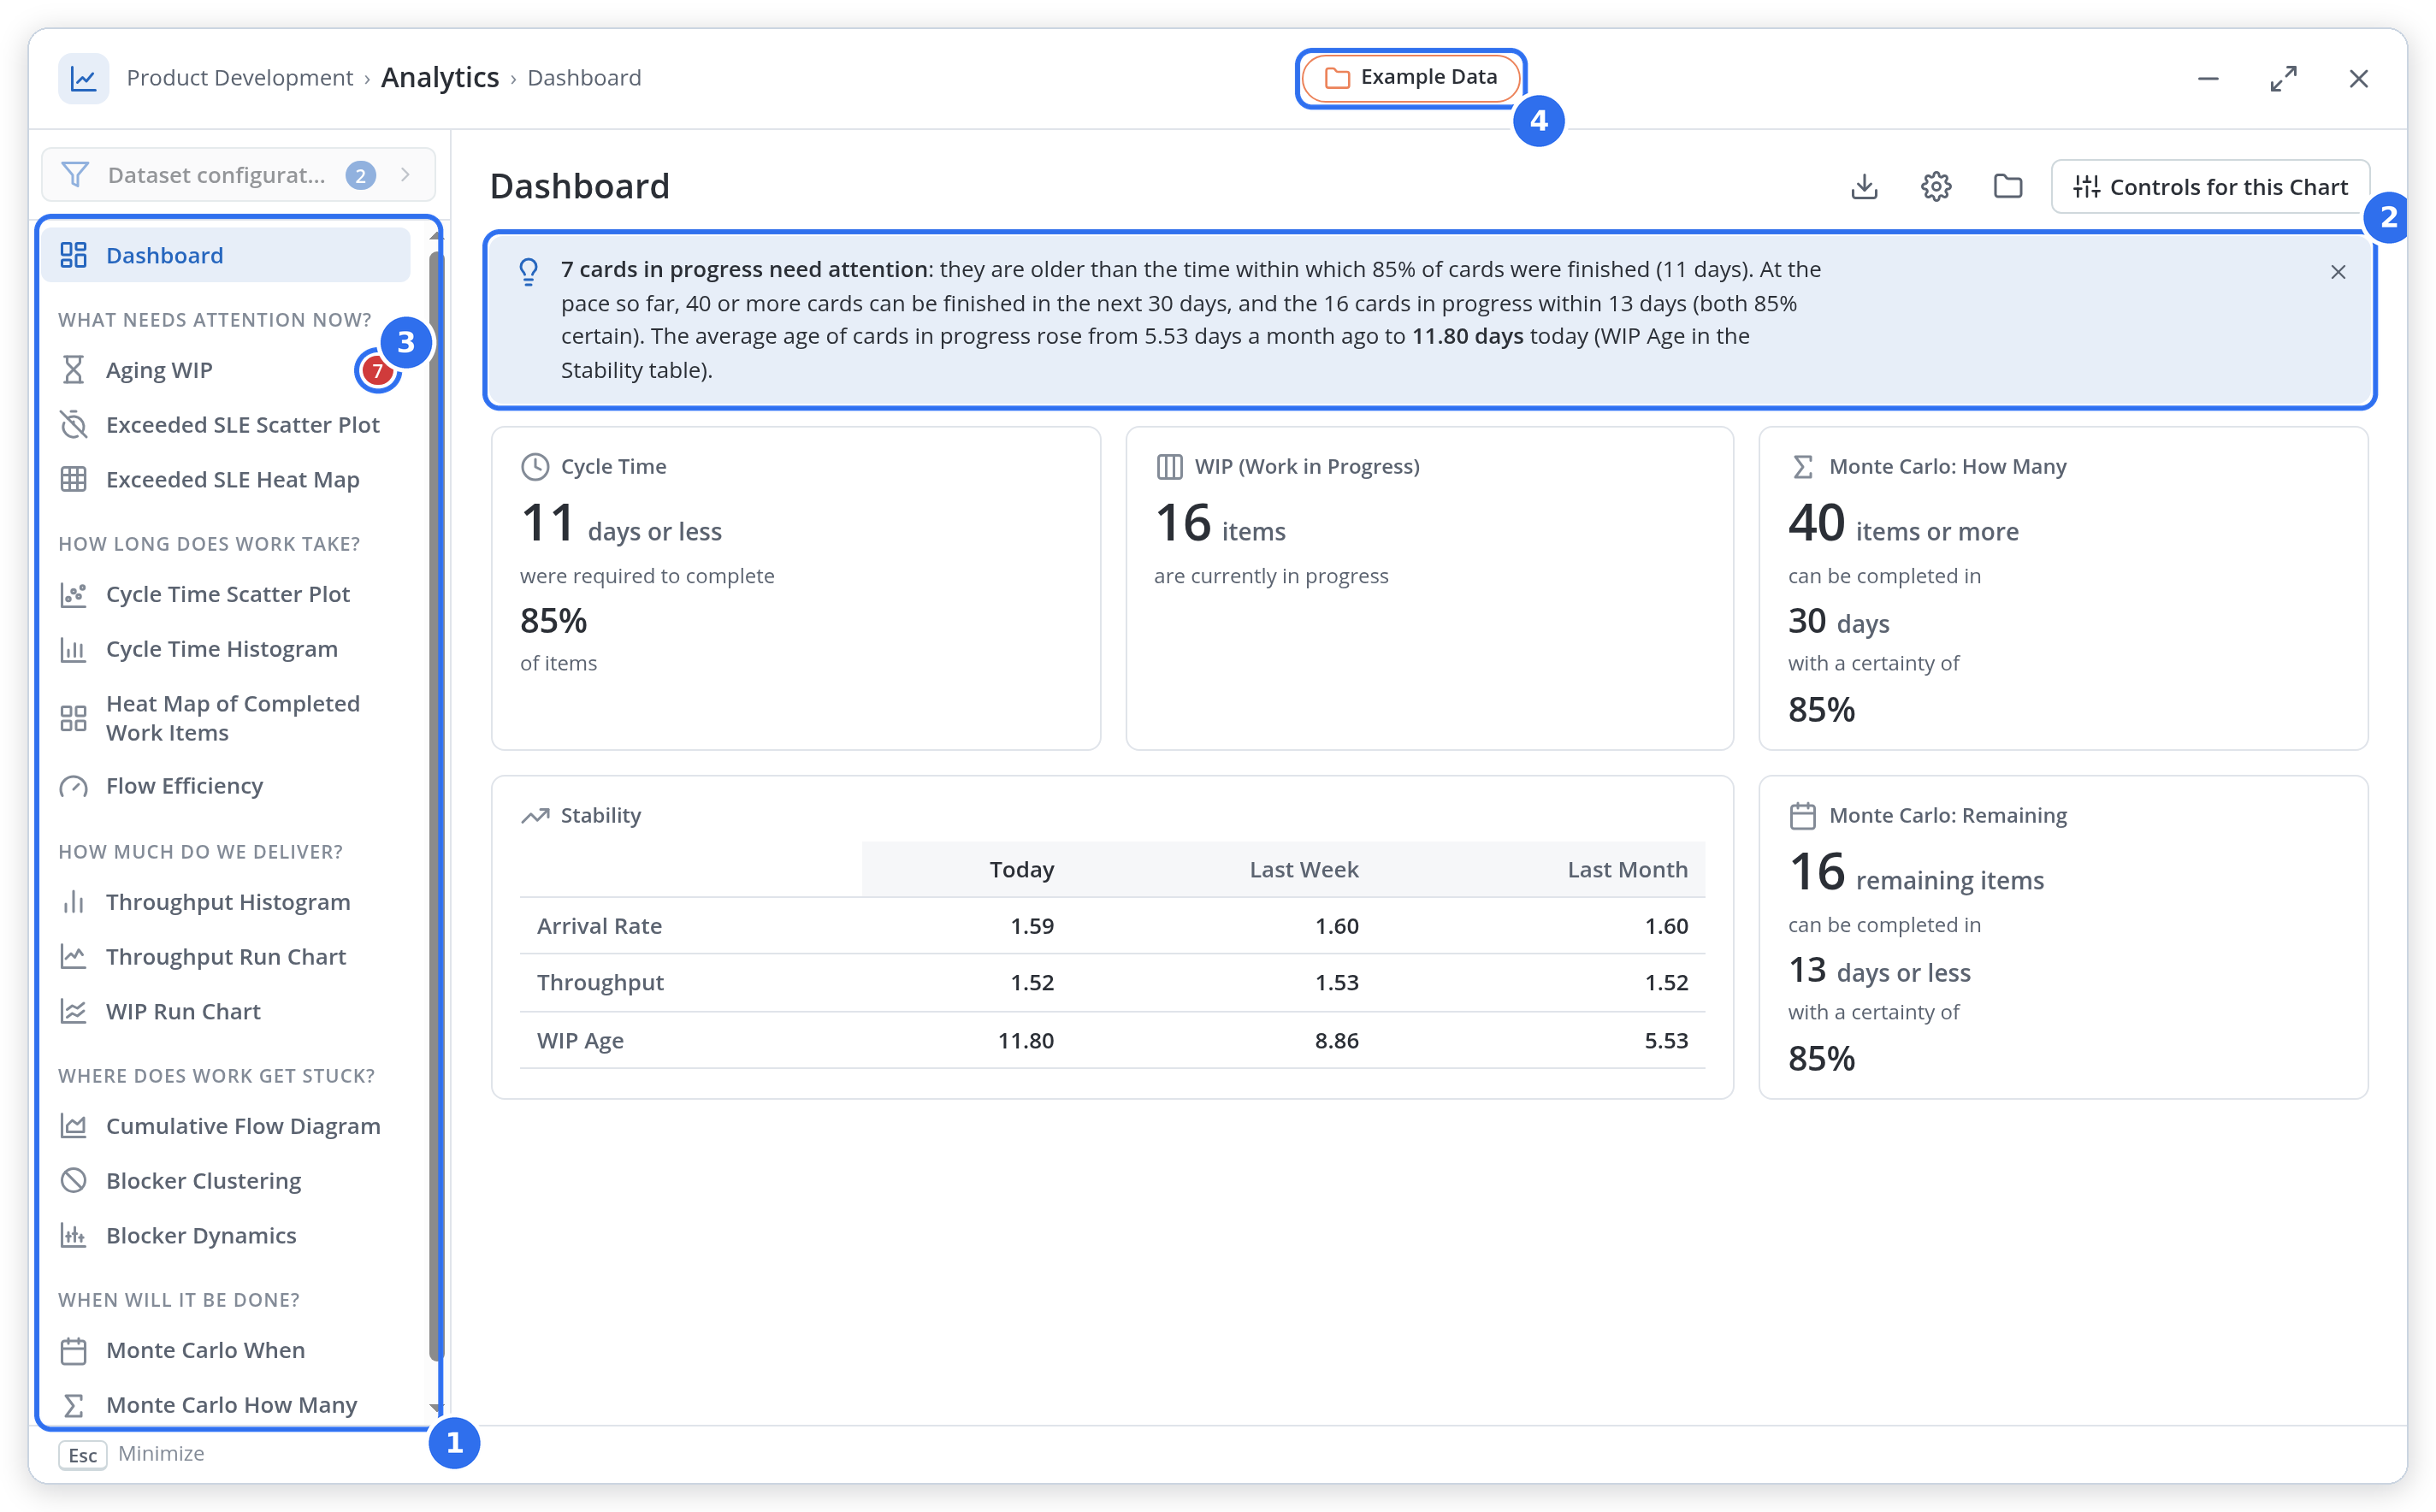The width and height of the screenshot is (2436, 1512).
Task: Click the Arrival Rate row label
Action: (x=599, y=926)
